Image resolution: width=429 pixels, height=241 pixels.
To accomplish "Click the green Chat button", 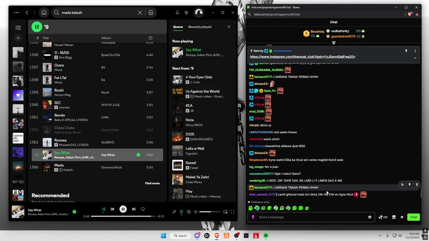I will (x=414, y=217).
